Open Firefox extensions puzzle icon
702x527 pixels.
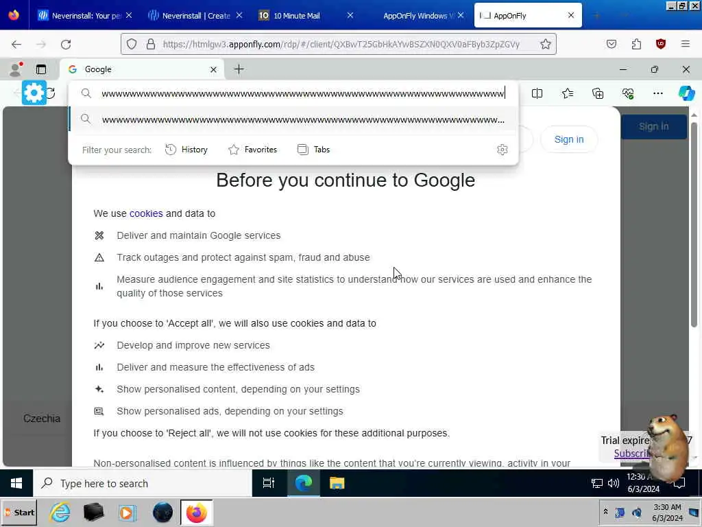coord(636,44)
